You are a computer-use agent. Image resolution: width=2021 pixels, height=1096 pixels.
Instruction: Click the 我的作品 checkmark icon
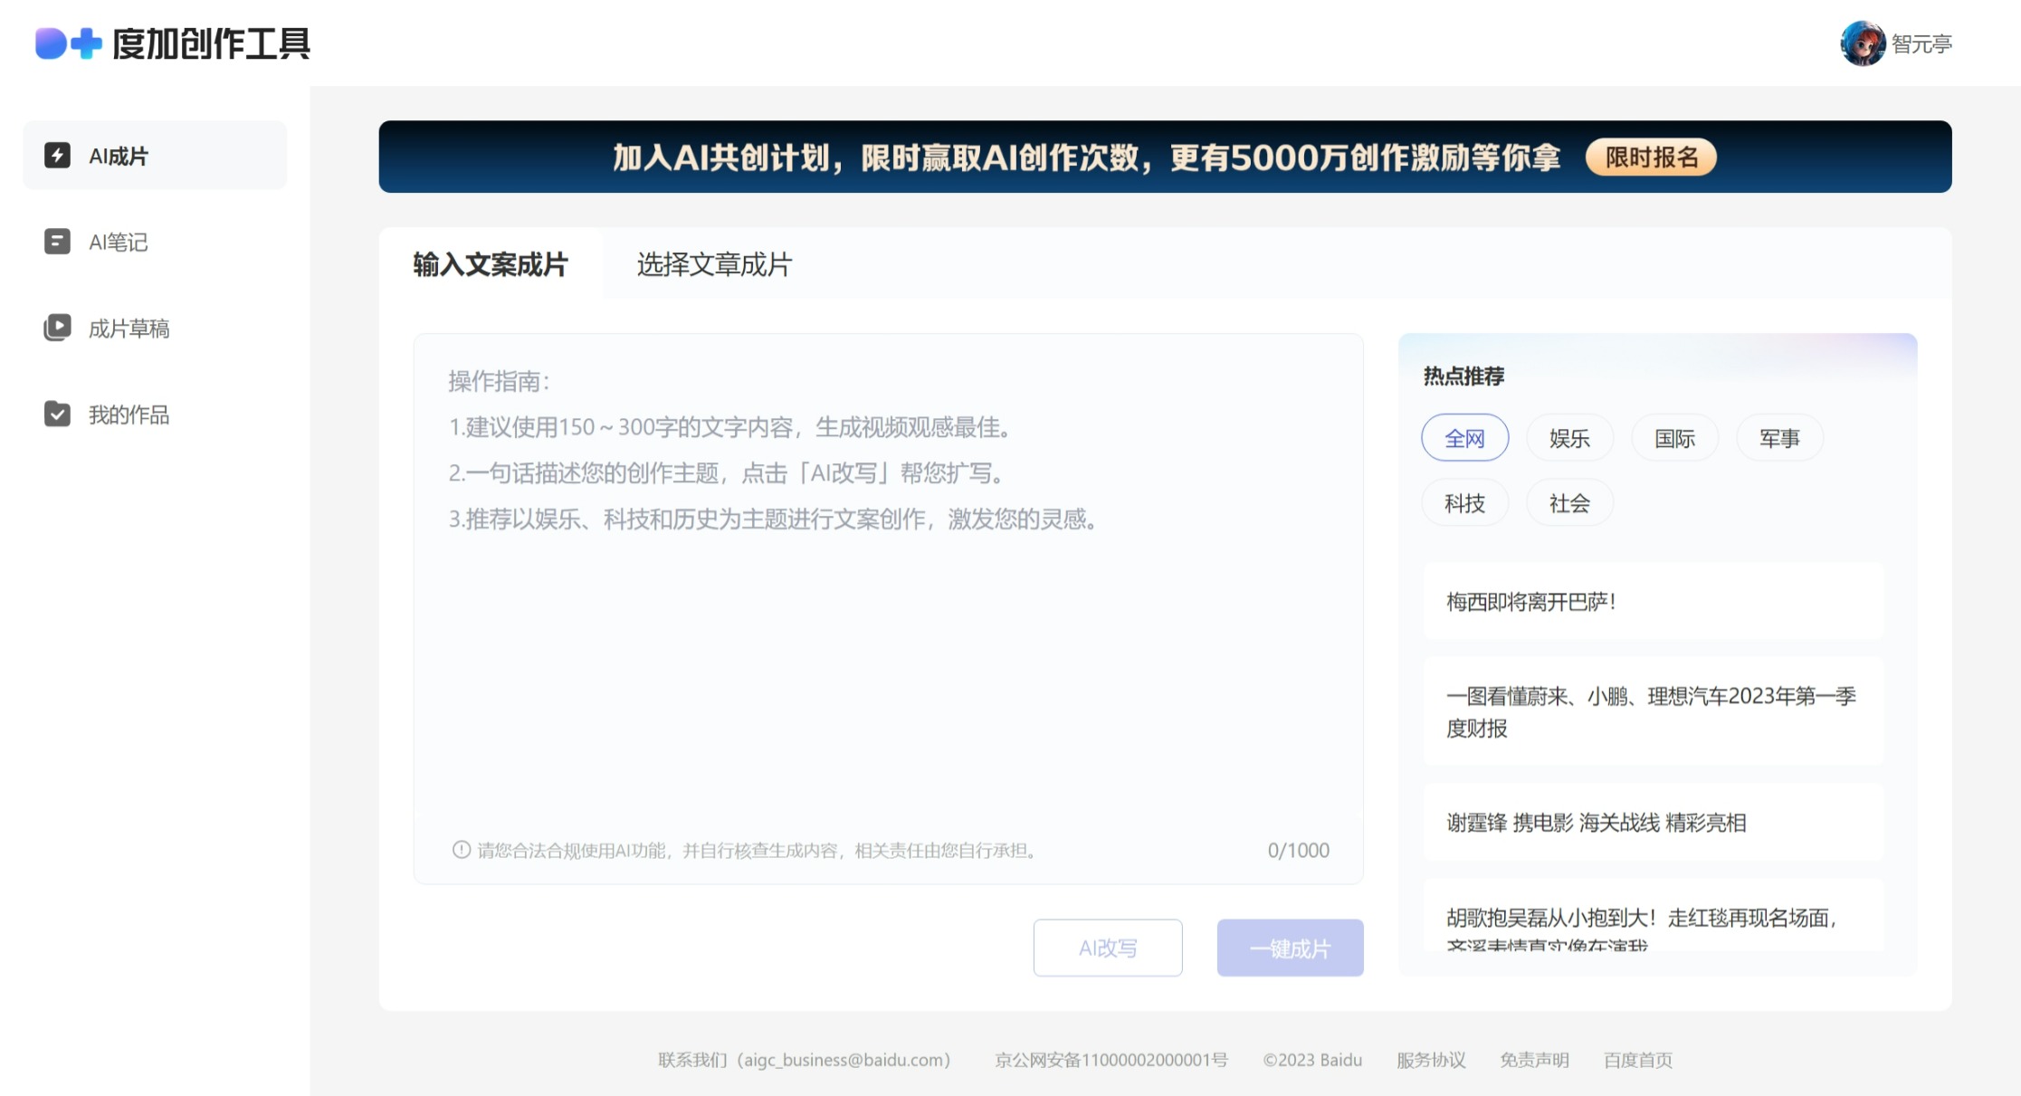pyautogui.click(x=57, y=415)
